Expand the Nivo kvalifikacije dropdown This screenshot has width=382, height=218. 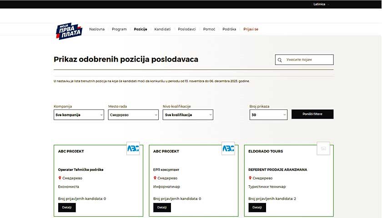[188, 115]
